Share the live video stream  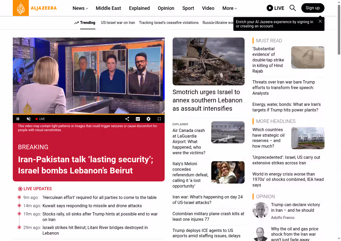(127, 119)
